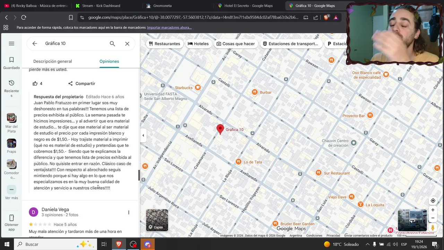
Task: Click the Starbucks map marker
Action: [x=198, y=87]
